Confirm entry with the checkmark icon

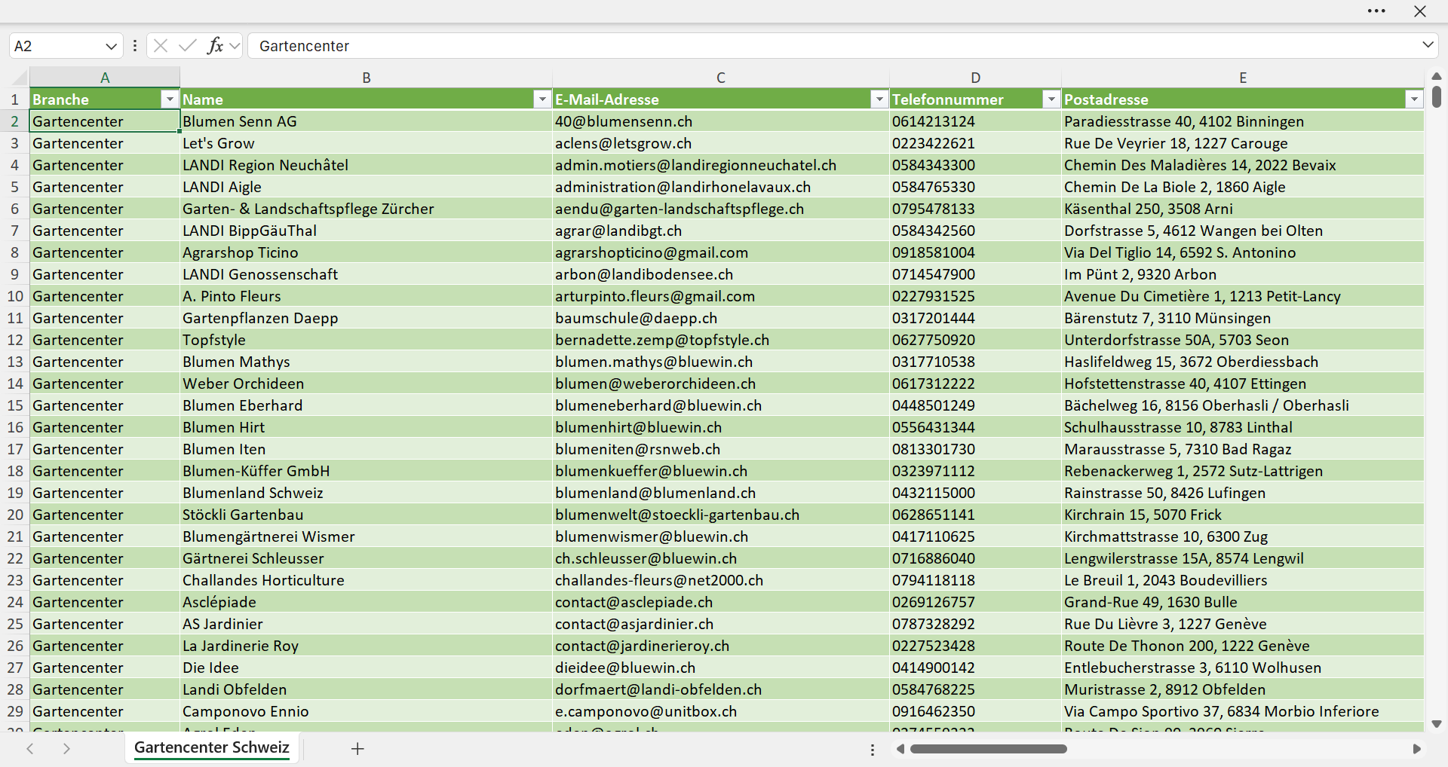click(188, 46)
